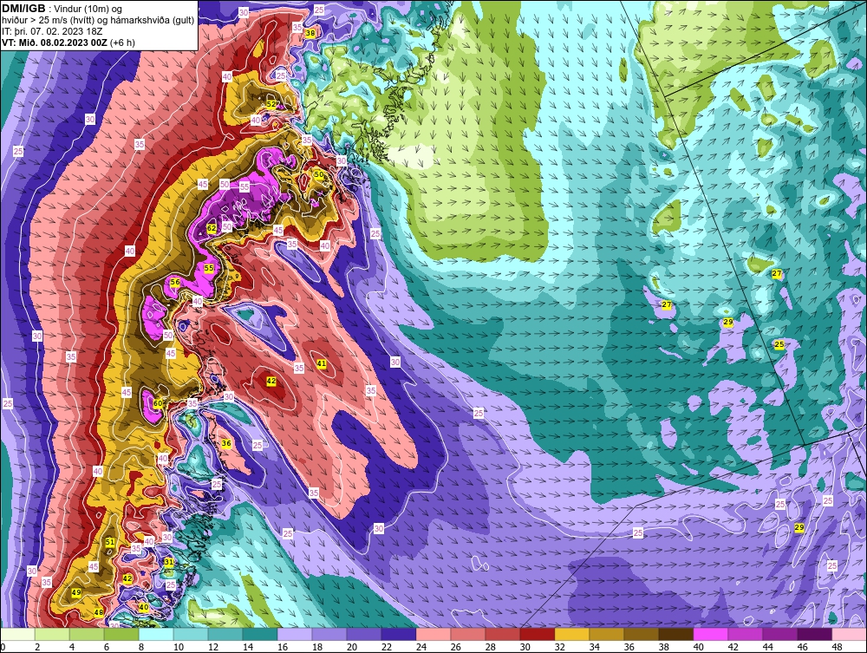Click the DMI/IGB title in the header box
The height and width of the screenshot is (653, 867).
click(x=23, y=9)
